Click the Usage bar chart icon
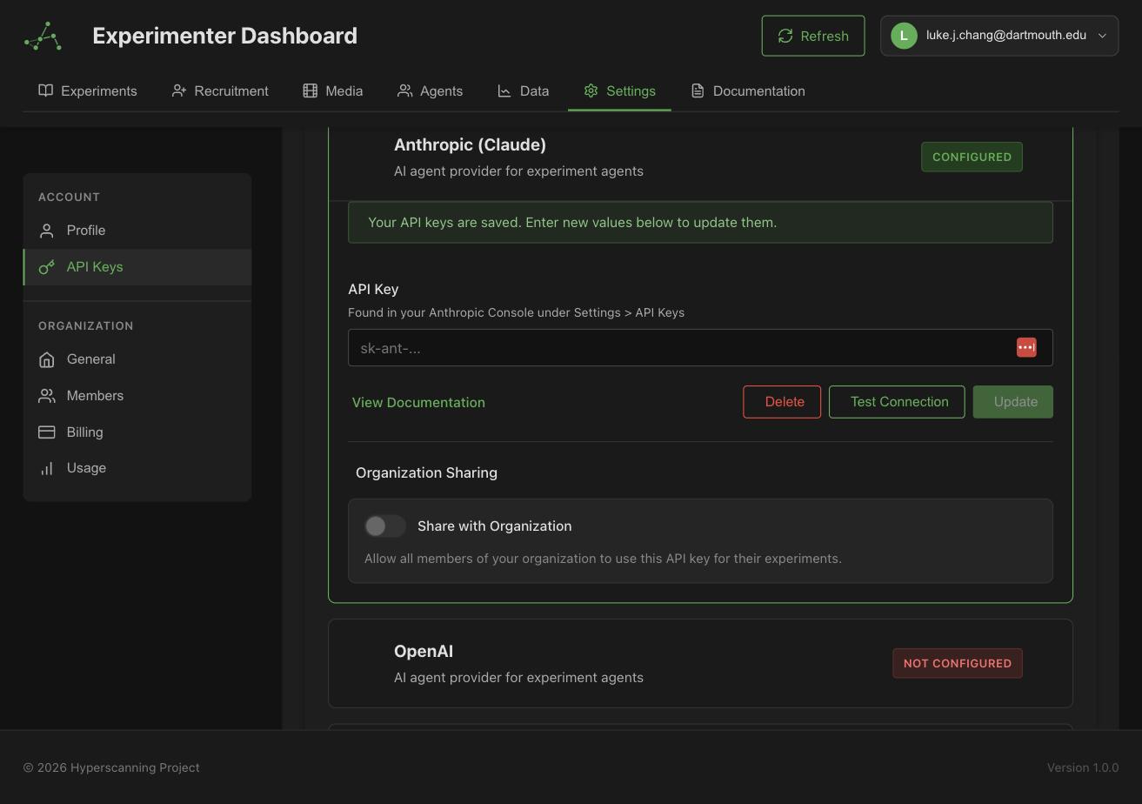The image size is (1142, 804). click(47, 468)
